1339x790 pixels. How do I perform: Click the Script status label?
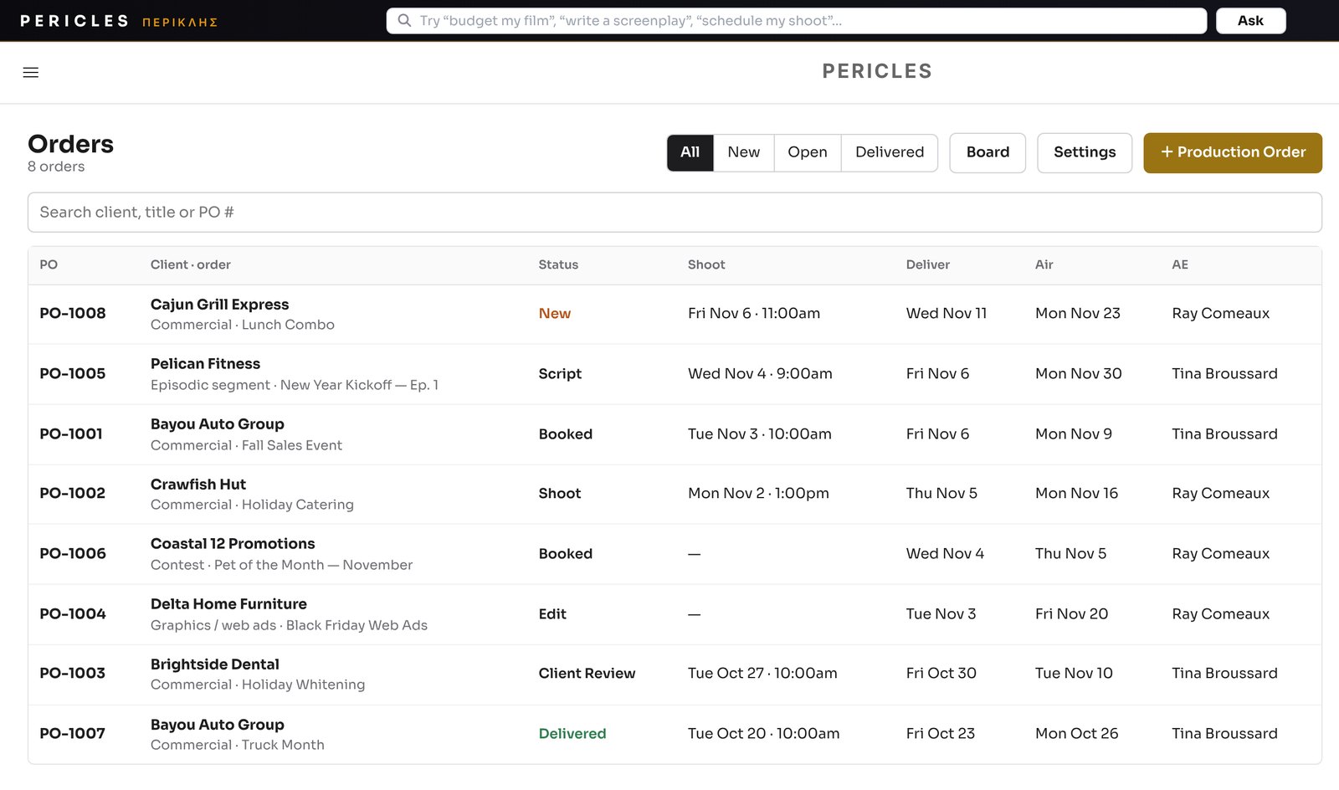coord(560,374)
